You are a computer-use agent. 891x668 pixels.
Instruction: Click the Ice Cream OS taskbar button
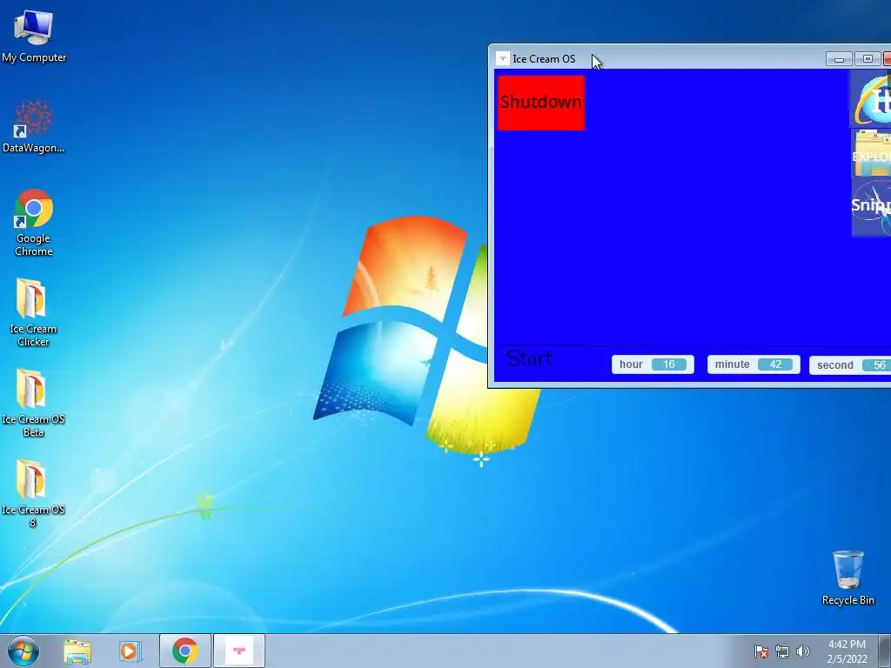[239, 651]
